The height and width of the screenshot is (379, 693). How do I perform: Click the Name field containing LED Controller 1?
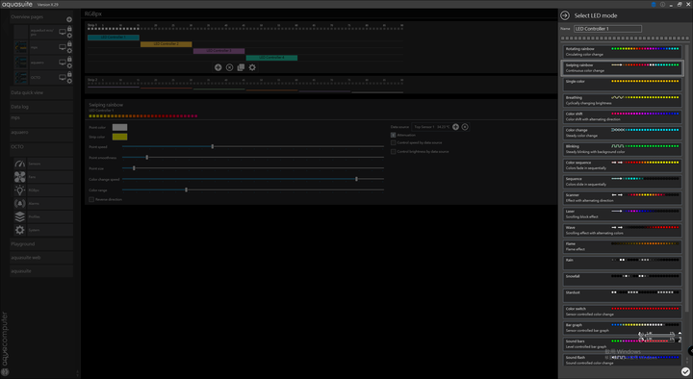[x=607, y=29]
